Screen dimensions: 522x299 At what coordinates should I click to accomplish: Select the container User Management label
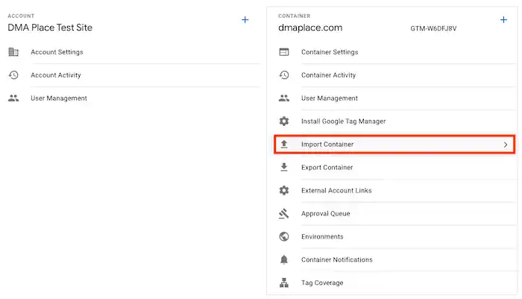[x=329, y=98]
